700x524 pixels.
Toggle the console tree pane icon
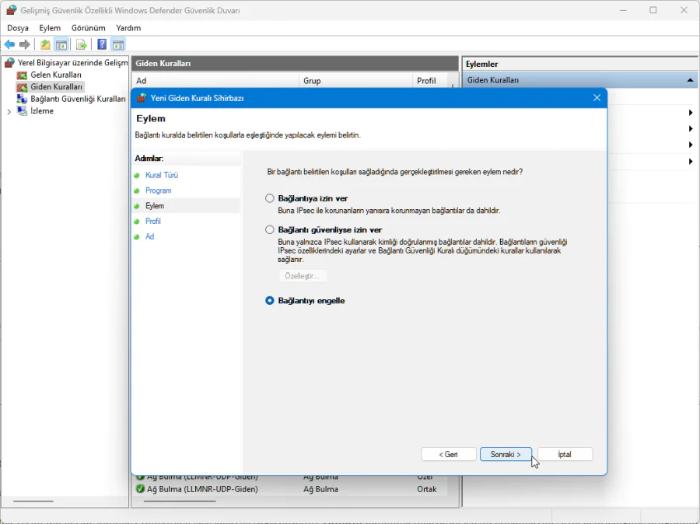tap(61, 45)
